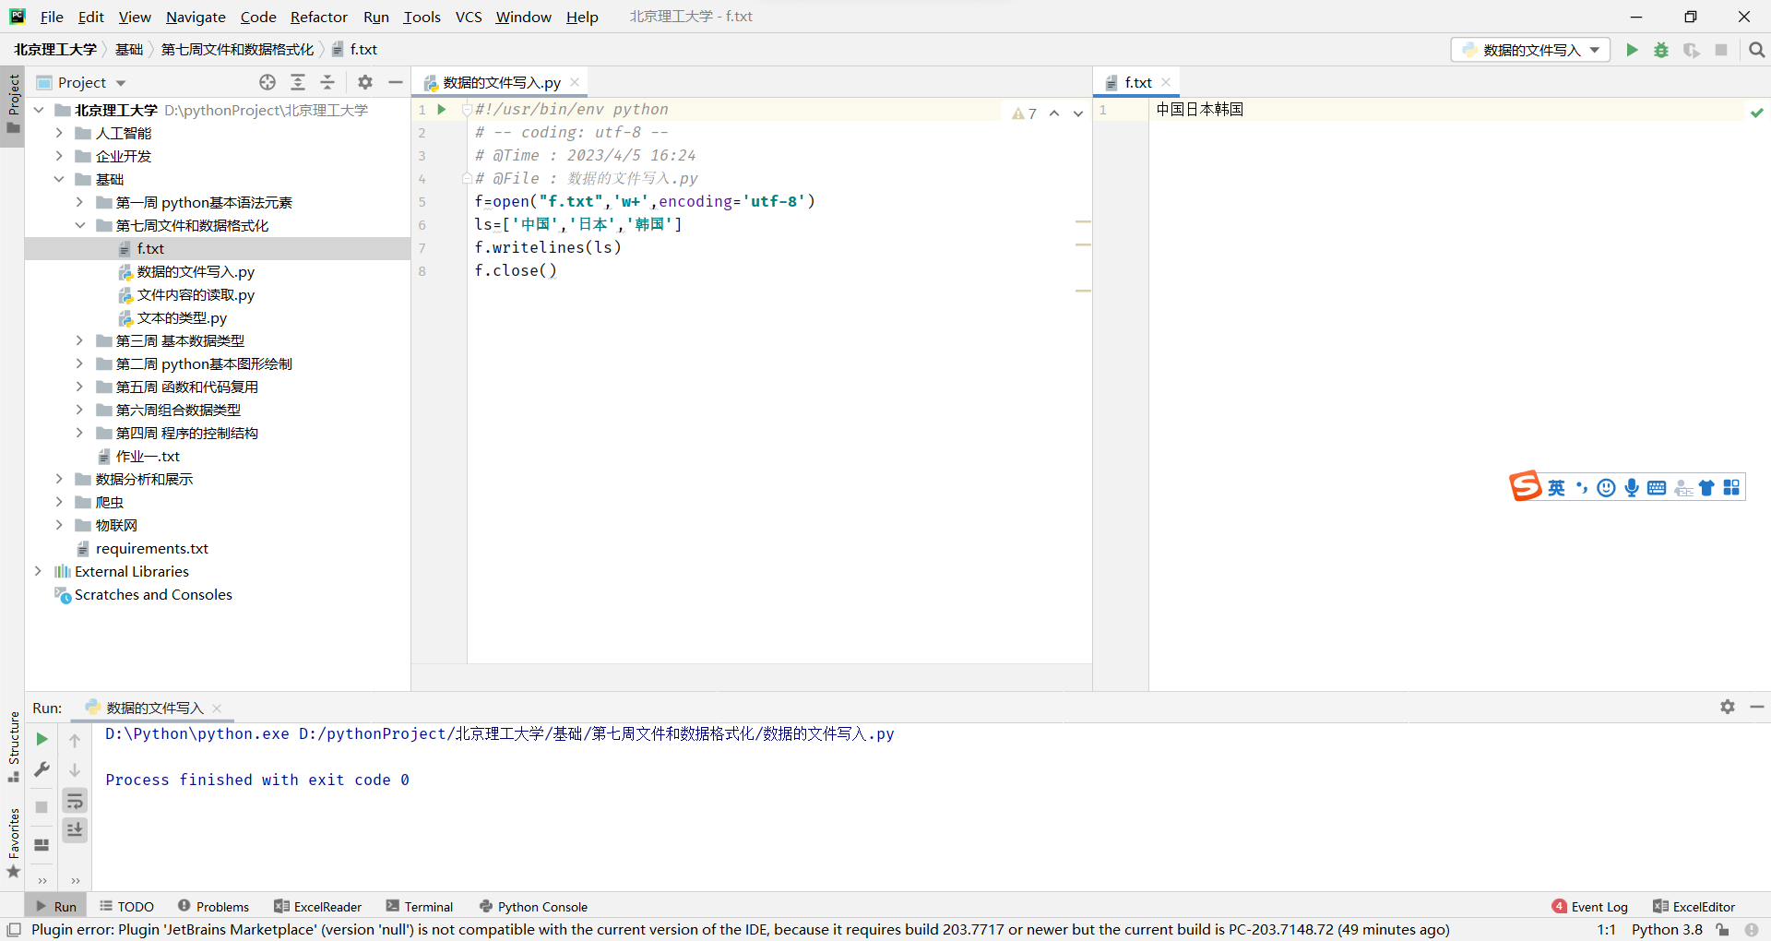Jump to previous highlighted warning arrow
1771x941 pixels.
1054,113
